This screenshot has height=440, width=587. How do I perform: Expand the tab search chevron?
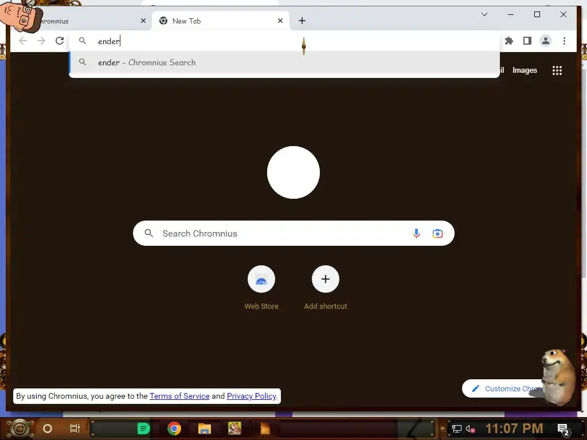484,14
